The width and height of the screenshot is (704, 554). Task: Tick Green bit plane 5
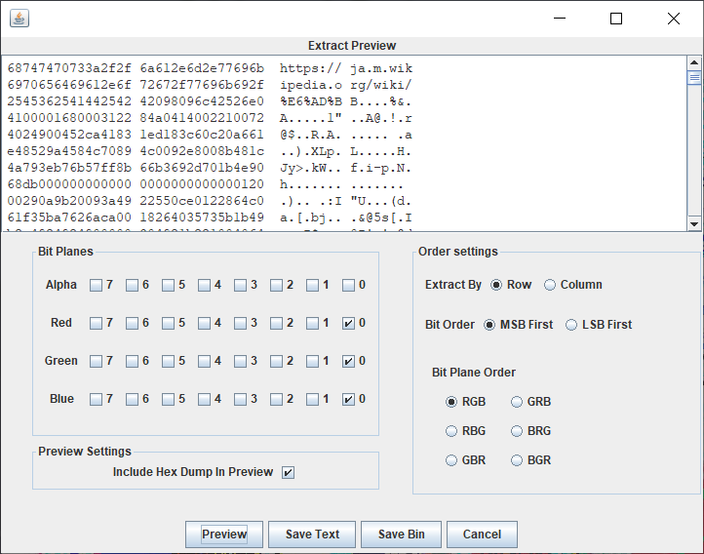tap(168, 362)
